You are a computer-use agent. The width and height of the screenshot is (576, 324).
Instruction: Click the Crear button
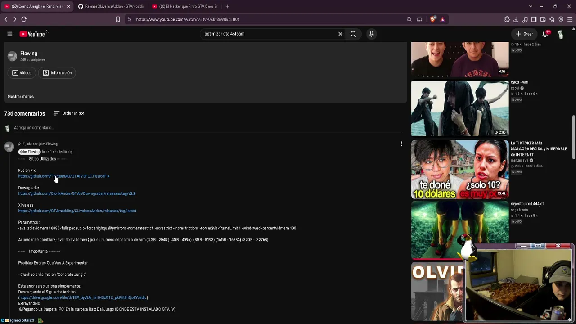(524, 34)
